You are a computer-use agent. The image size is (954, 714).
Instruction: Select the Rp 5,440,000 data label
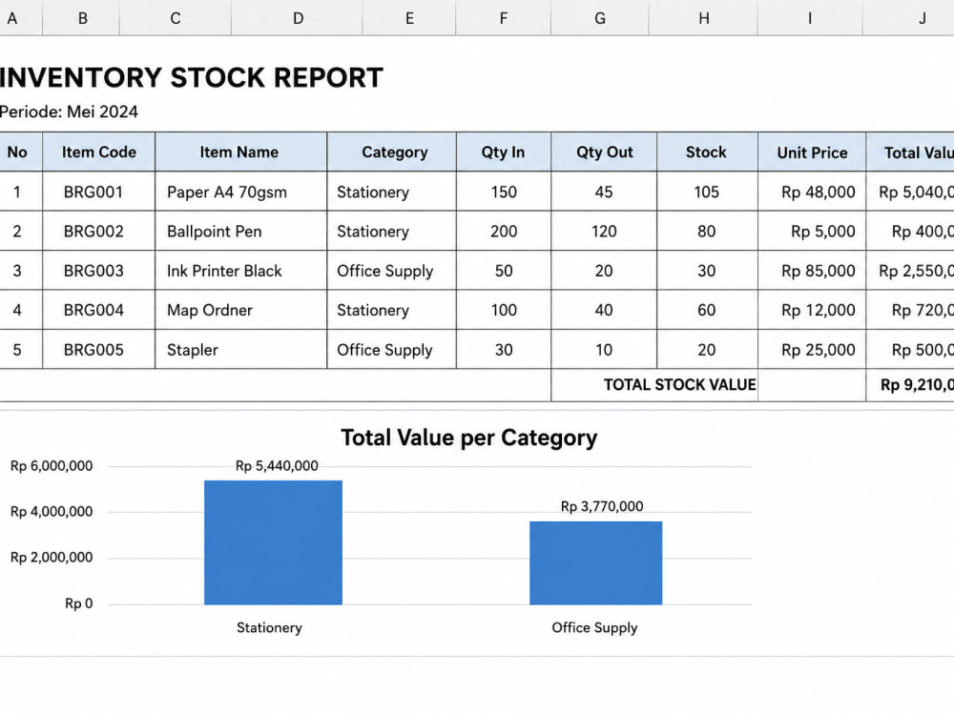pos(277,466)
